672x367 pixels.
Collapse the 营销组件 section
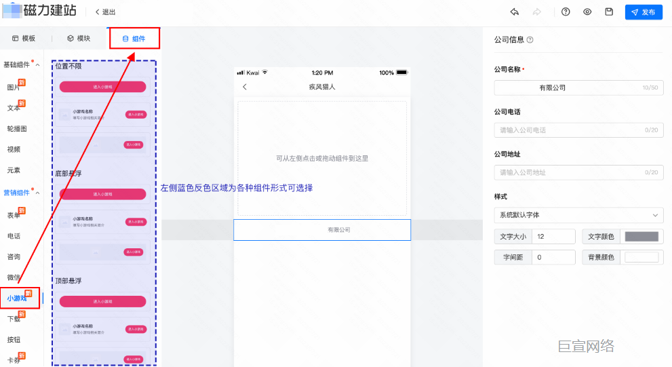pyautogui.click(x=38, y=193)
